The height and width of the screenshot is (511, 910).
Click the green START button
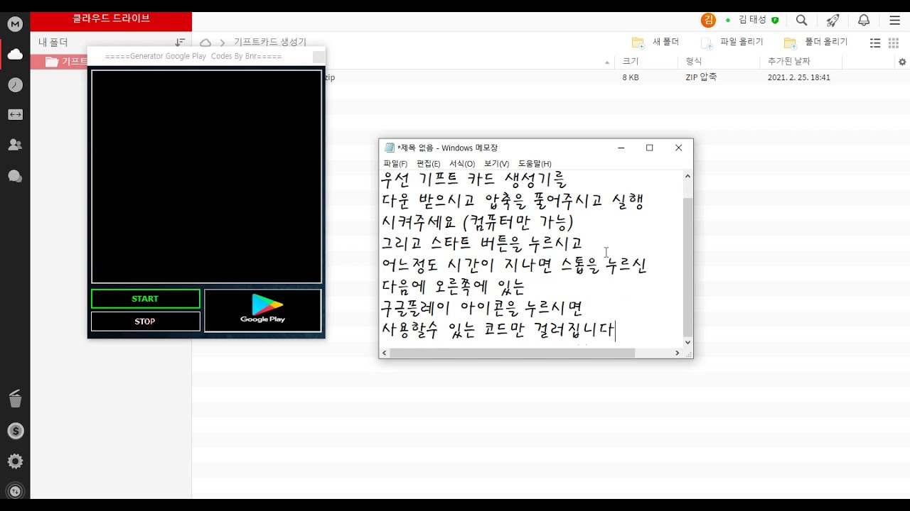[x=146, y=299]
